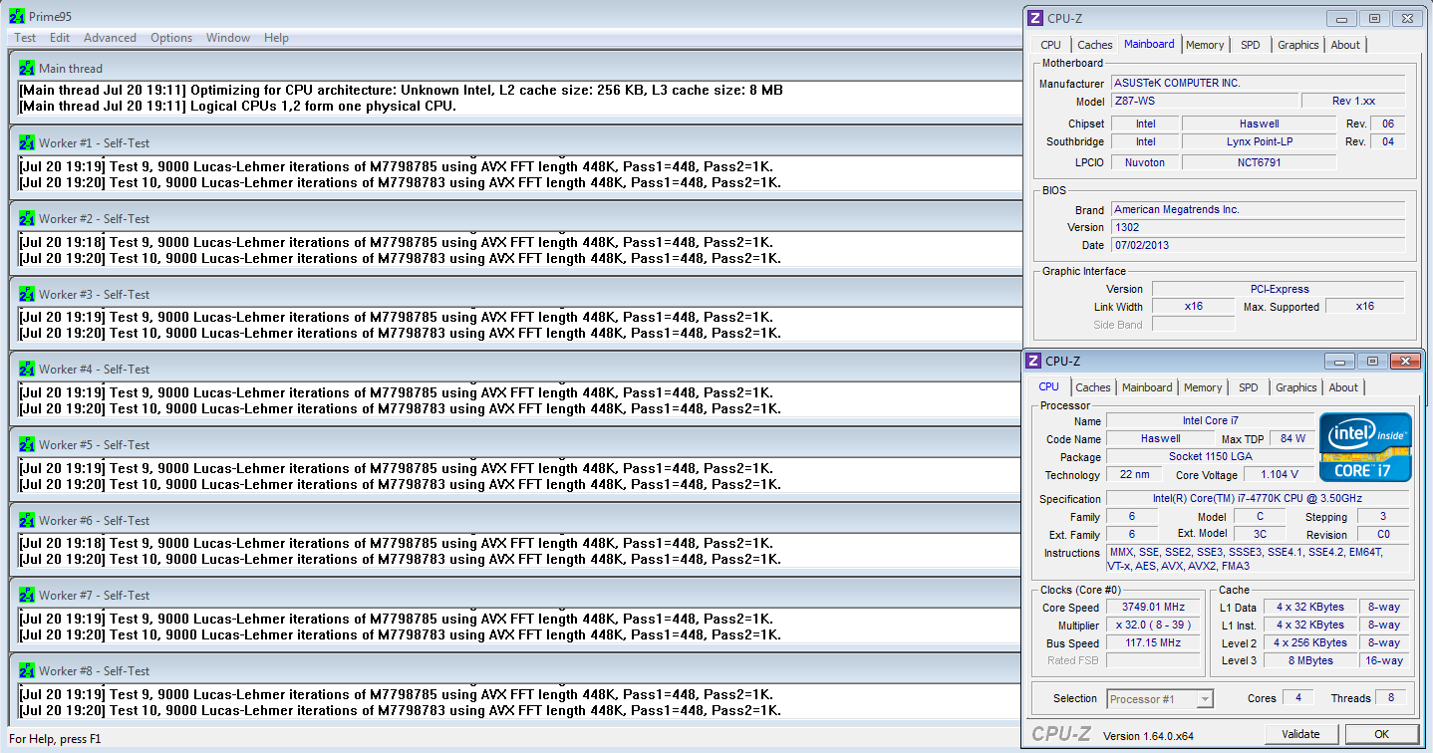Click the BIOS date 07/02/2013 field
Screen dimensions: 1433x753
tap(1258, 245)
